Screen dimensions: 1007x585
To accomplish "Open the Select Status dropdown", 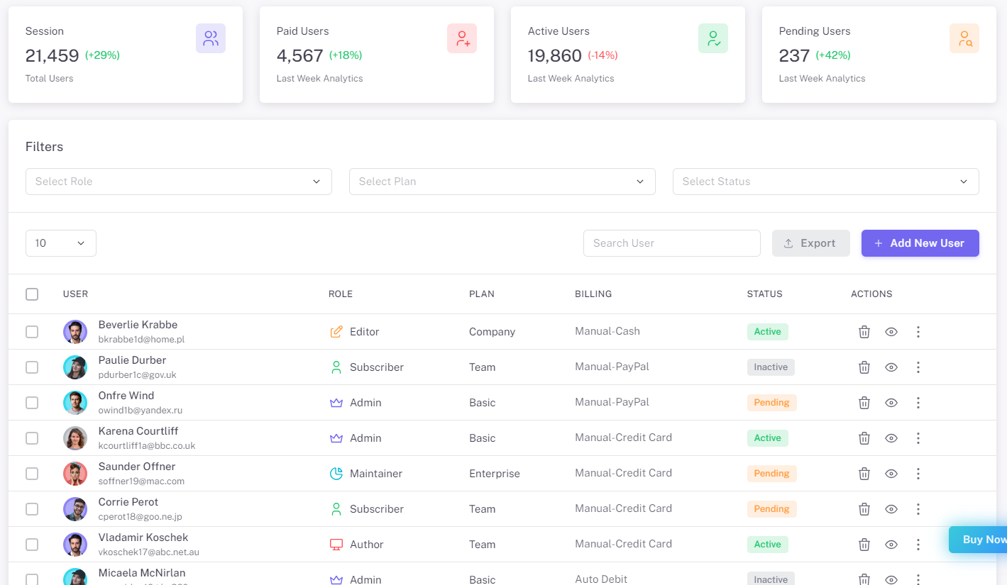I will point(826,182).
